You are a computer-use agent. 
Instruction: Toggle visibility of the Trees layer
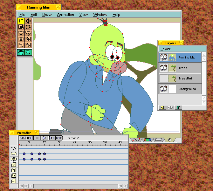[x=163, y=68]
